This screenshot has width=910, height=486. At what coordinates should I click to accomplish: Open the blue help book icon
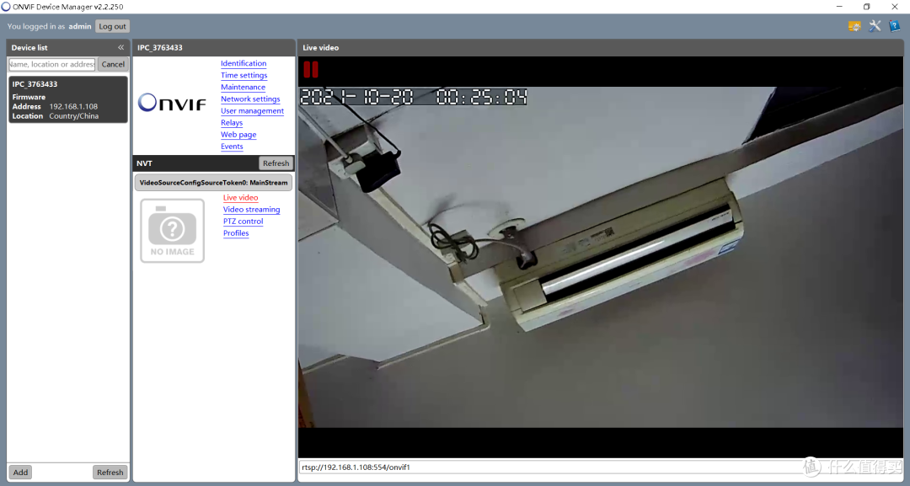point(894,26)
